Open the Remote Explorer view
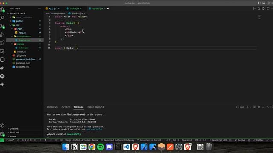Screen dimensions: 273x153 pos(3,51)
